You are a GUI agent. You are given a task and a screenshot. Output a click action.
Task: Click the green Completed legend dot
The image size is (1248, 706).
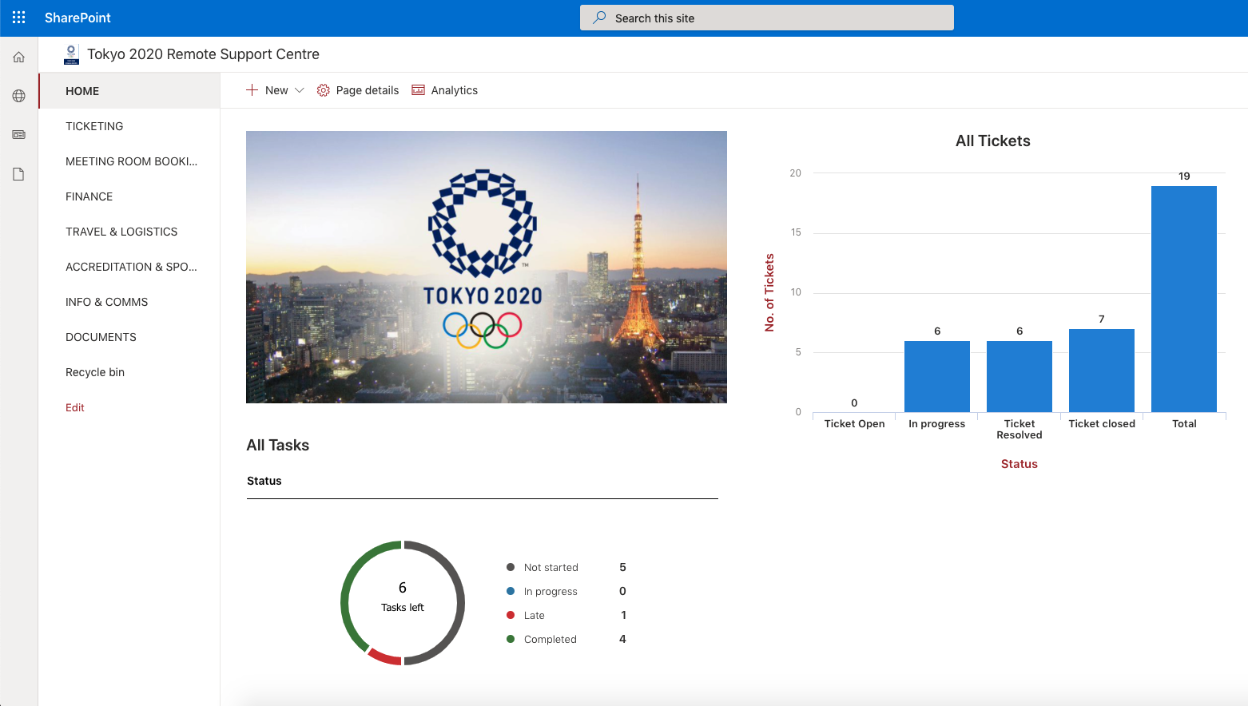[x=511, y=639]
